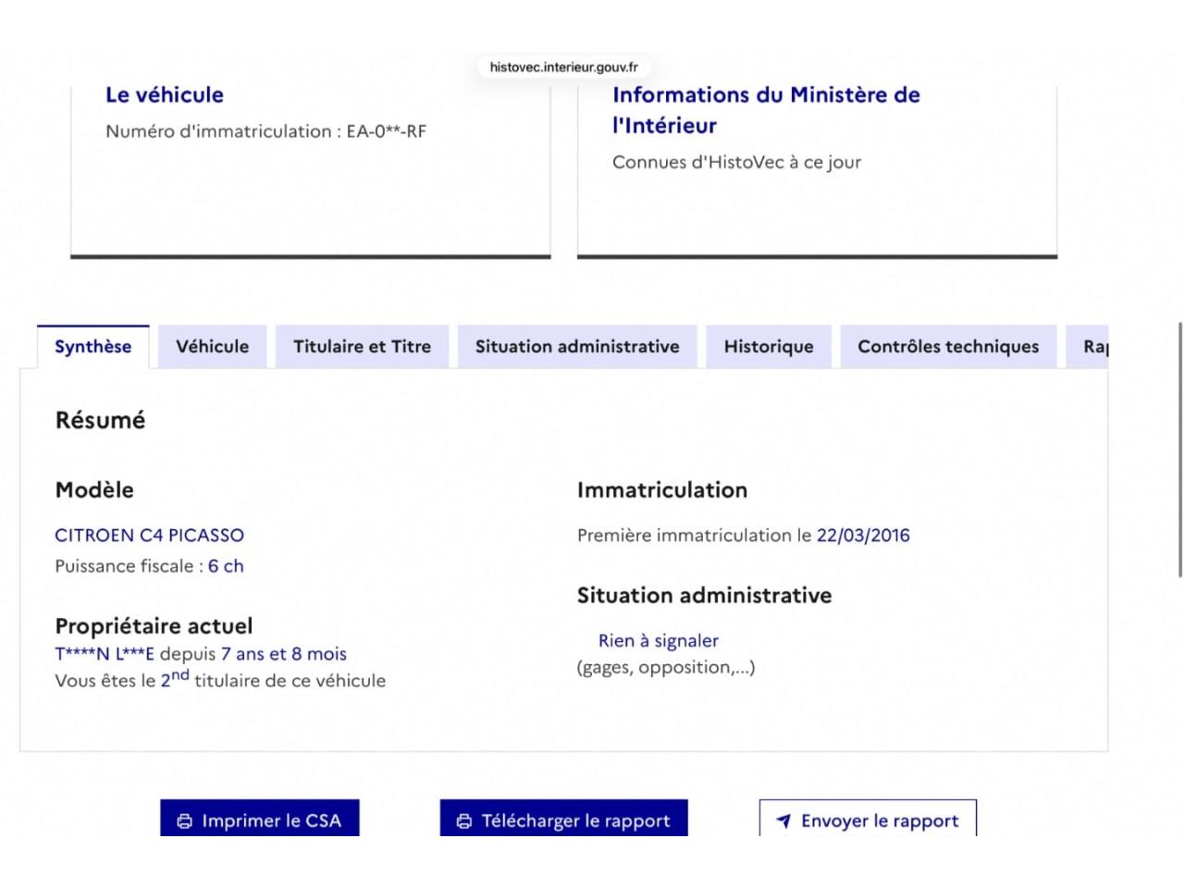Click the Le véhicule card heading
The width and height of the screenshot is (1184, 888).
coord(165,94)
